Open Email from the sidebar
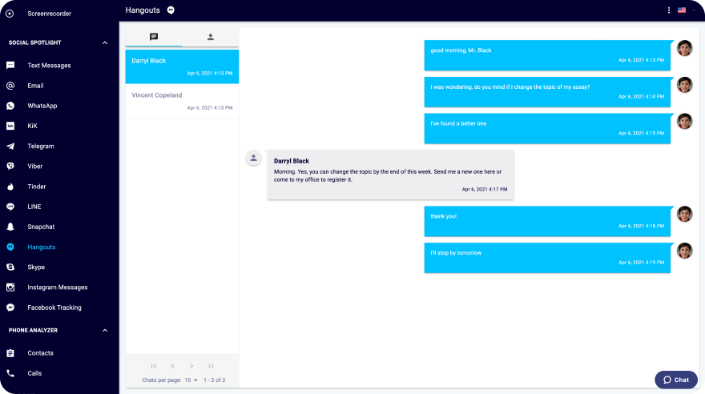This screenshot has height=394, width=705. 35,86
